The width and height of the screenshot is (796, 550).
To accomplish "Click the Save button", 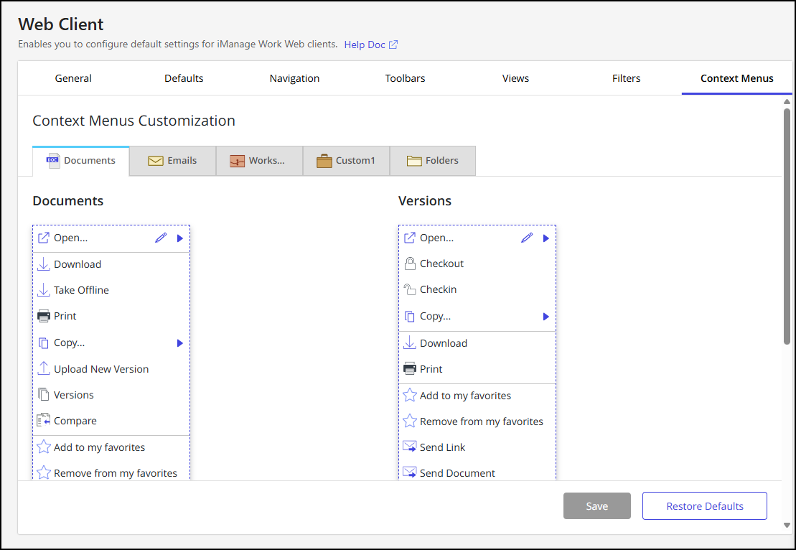I will pyautogui.click(x=597, y=505).
